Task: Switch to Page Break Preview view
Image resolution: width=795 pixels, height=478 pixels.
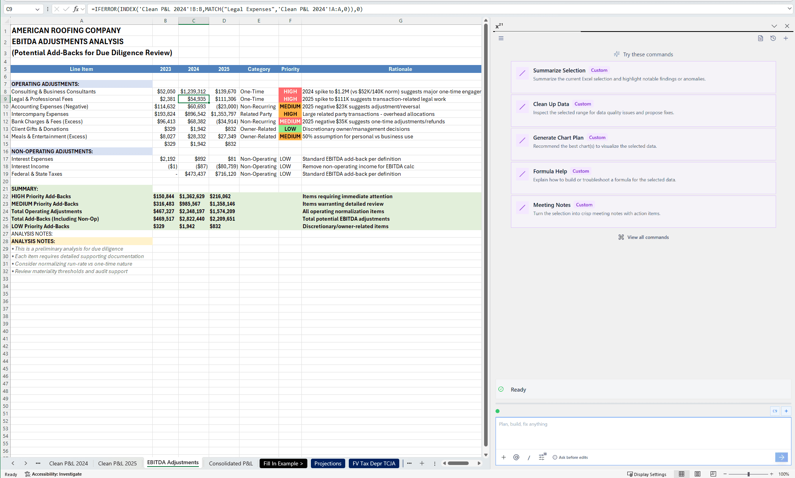Action: point(713,474)
